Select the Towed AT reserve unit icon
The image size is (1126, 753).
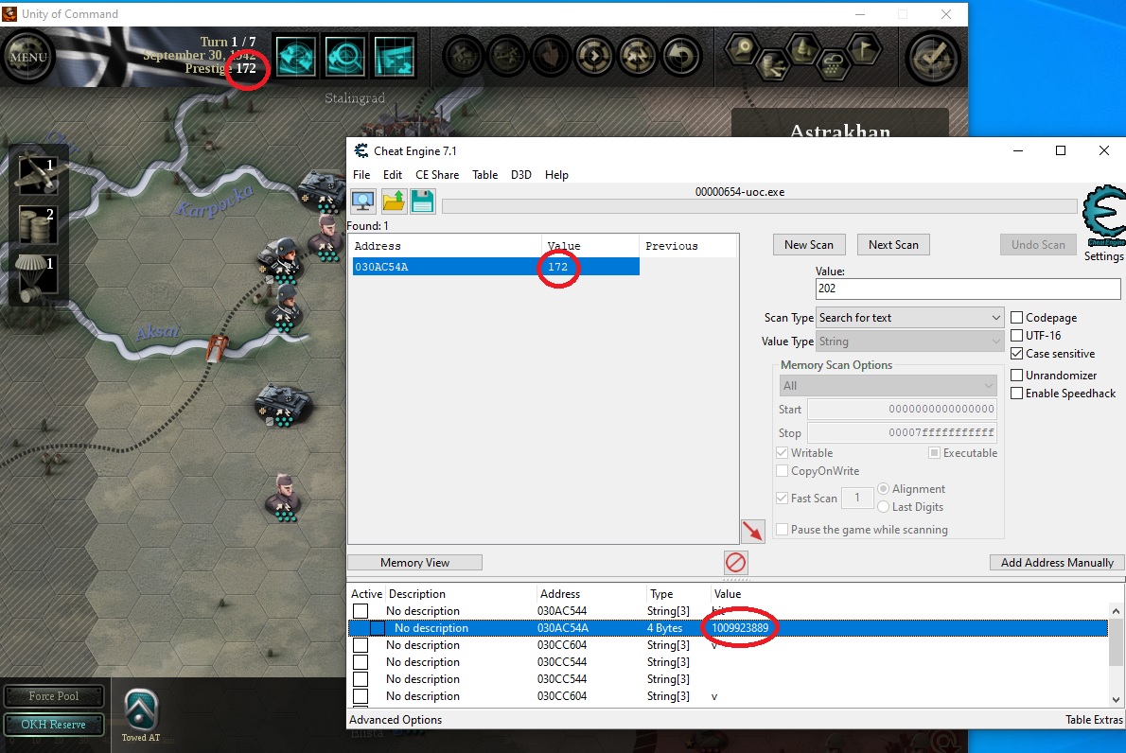[x=141, y=709]
